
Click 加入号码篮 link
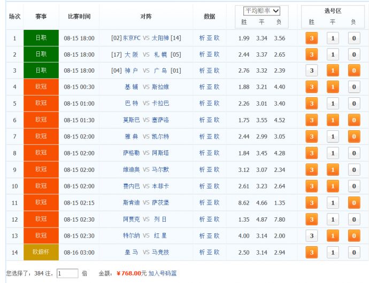163,273
